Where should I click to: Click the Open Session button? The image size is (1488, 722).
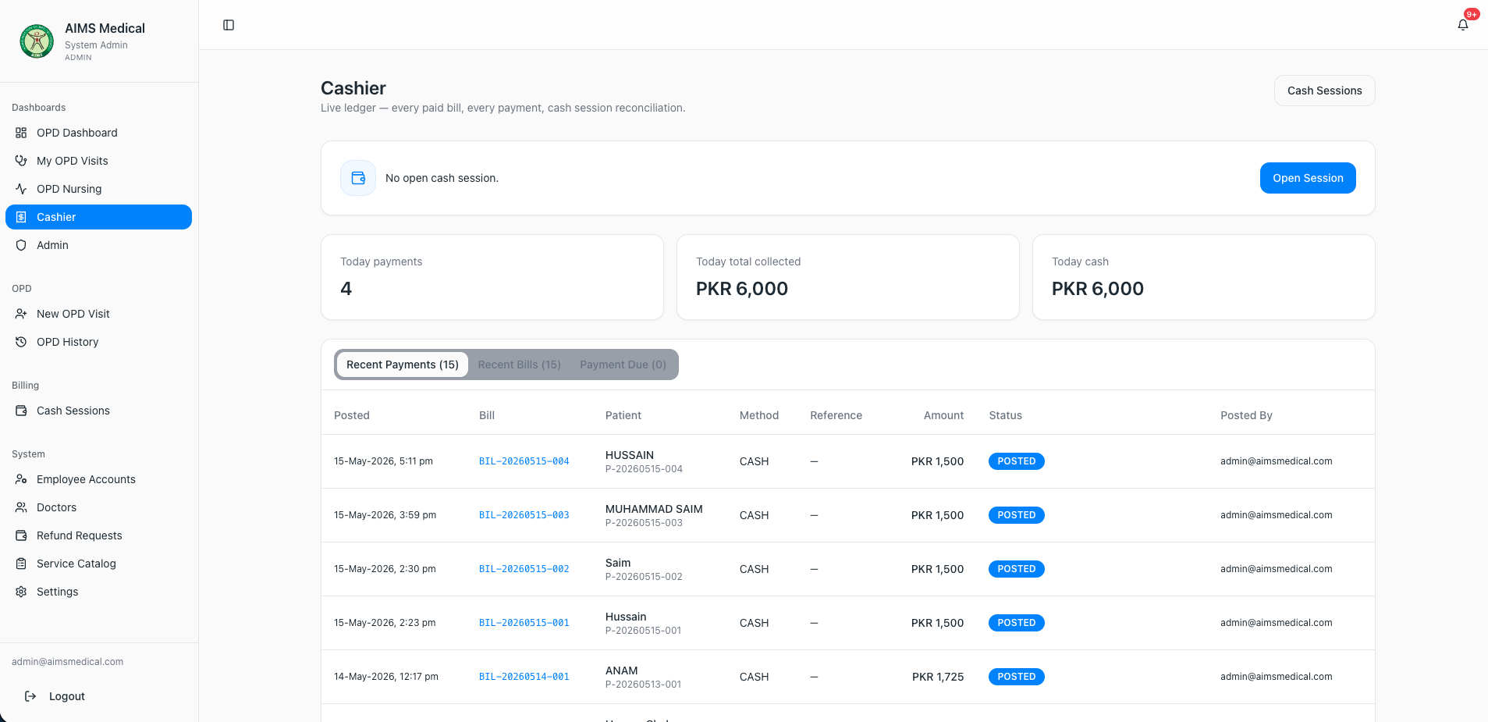click(1308, 178)
